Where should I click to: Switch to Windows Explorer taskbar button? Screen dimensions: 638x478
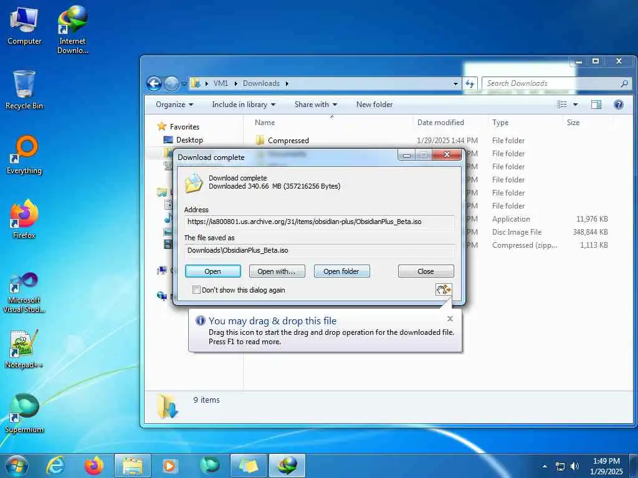click(x=133, y=466)
